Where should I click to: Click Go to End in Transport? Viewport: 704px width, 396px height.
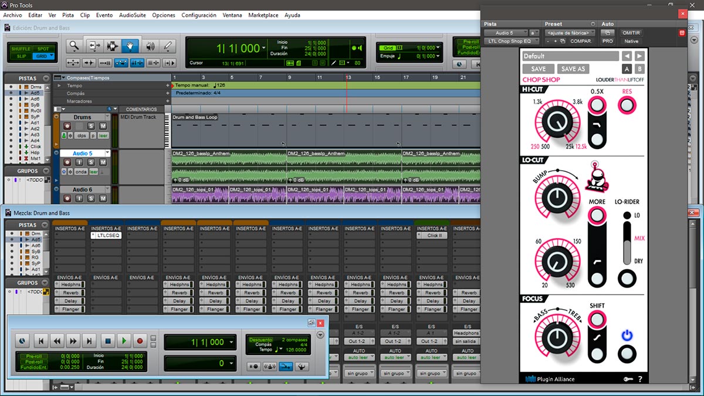(x=89, y=340)
